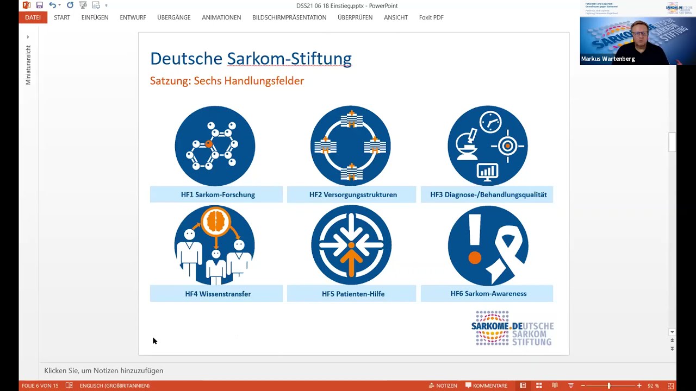
Task: Go to the ÜBERGÄNGE ribbon tab
Action: (x=174, y=17)
